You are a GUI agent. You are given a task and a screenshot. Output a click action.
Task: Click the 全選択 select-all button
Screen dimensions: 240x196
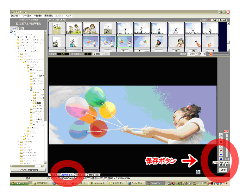pos(96,54)
